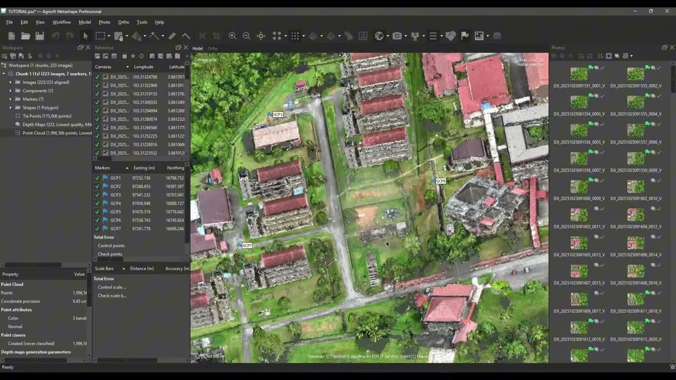Toggle the GCP6 marker checkbox

(97, 220)
